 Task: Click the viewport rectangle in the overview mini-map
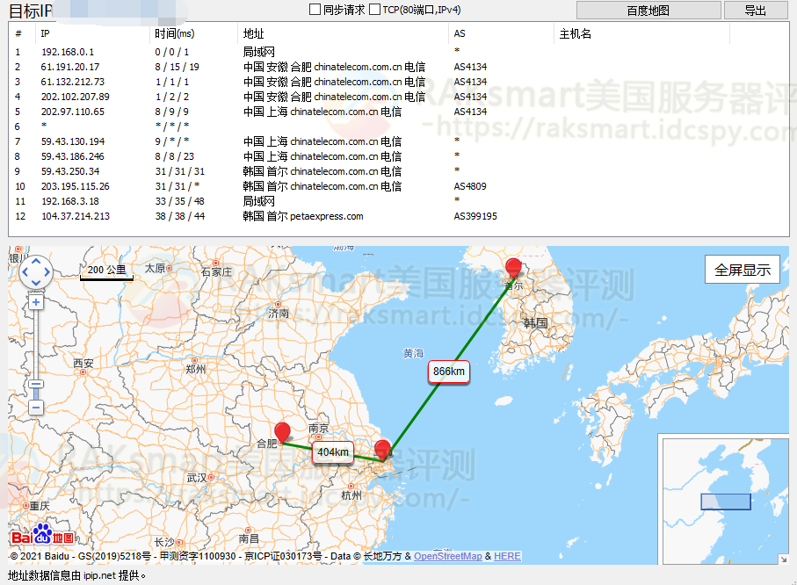click(726, 502)
